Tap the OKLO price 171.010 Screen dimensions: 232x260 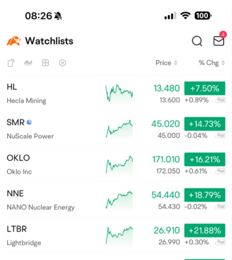tap(166, 159)
